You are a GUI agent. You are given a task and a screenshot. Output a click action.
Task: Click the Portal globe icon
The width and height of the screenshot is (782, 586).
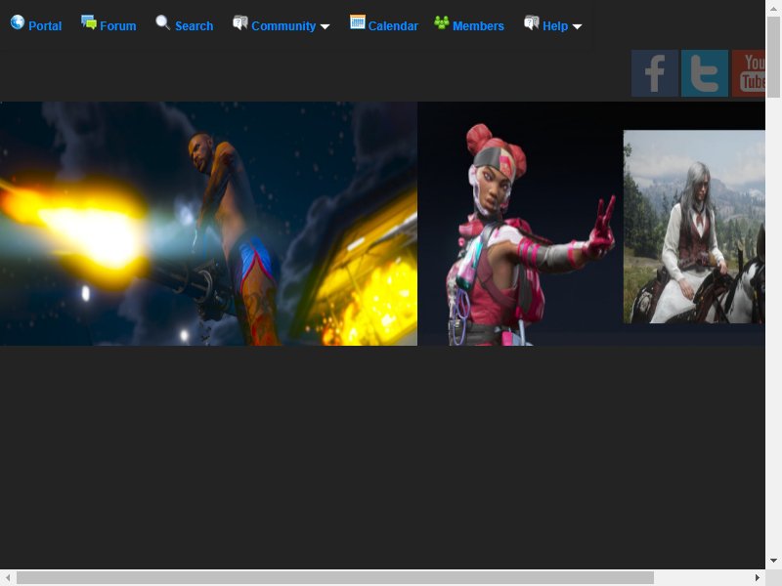click(18, 21)
